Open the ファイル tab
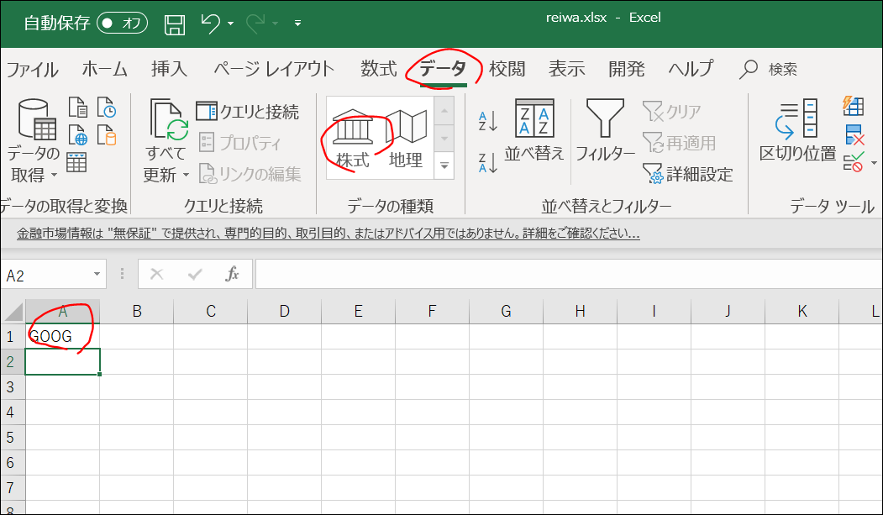 [32, 70]
